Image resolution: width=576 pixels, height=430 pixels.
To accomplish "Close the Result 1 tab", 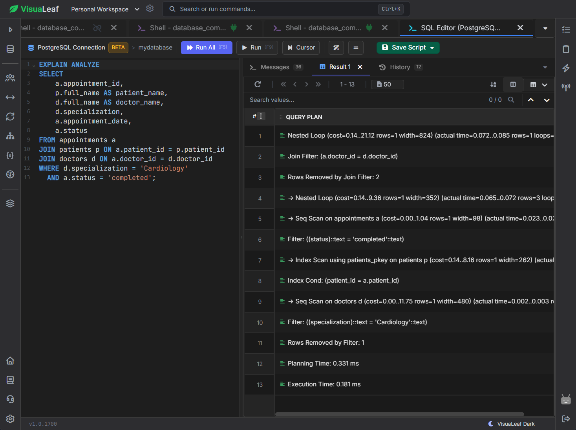I will 360,67.
